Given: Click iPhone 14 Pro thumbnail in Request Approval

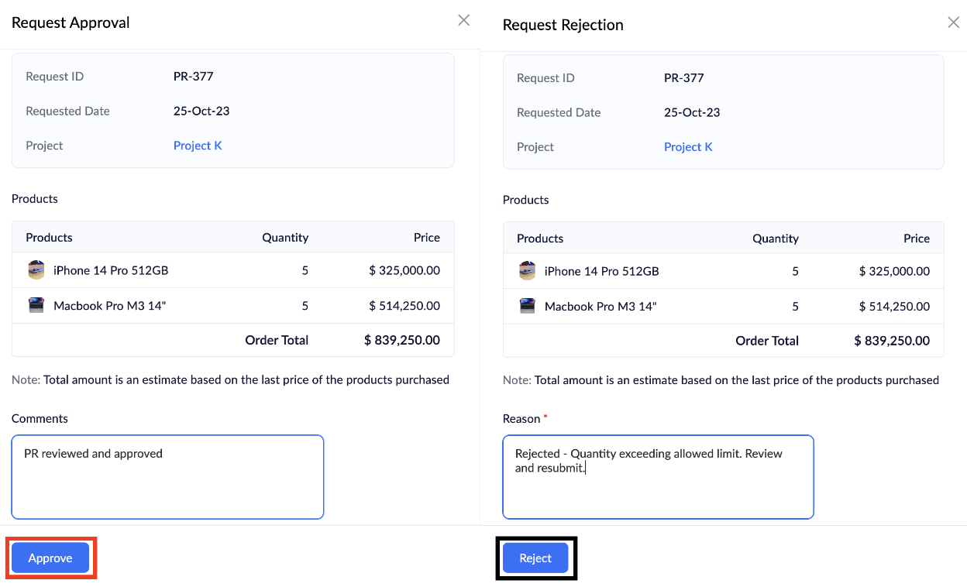Looking at the screenshot, I should (36, 270).
